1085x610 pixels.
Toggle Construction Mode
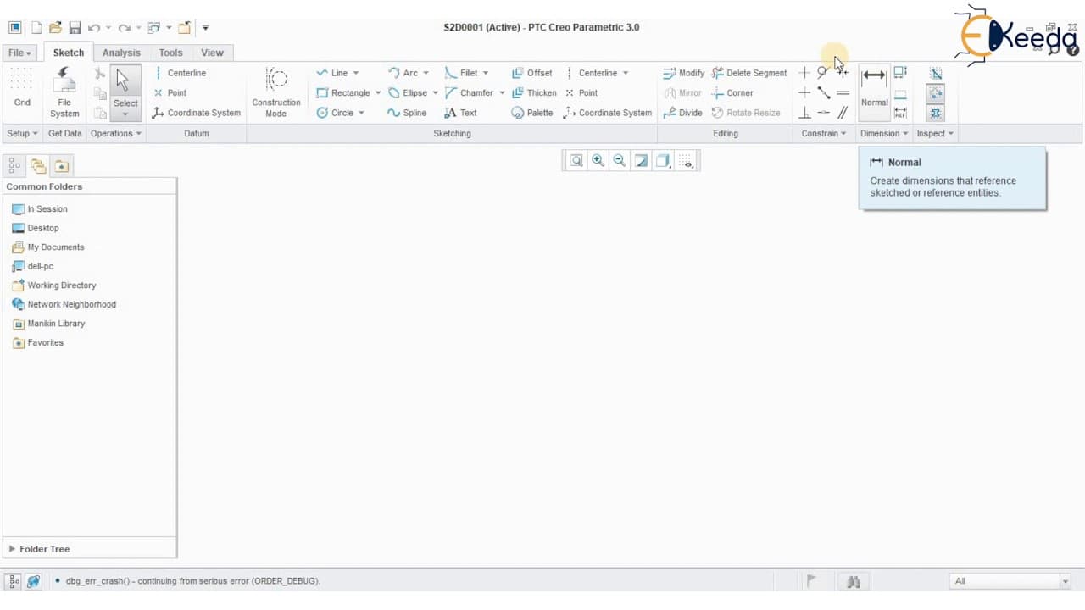point(276,93)
